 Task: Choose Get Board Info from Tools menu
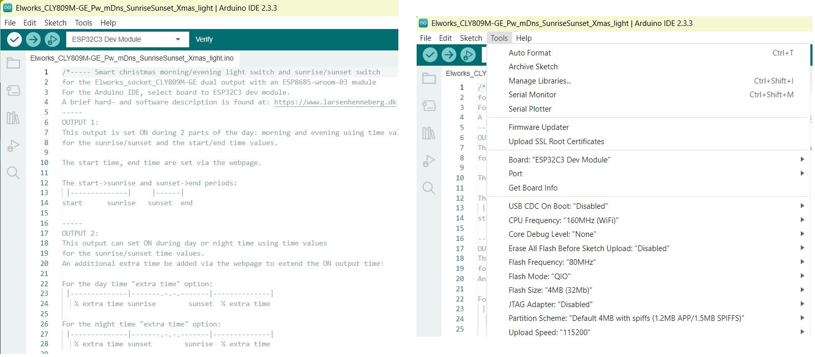[x=648, y=188]
